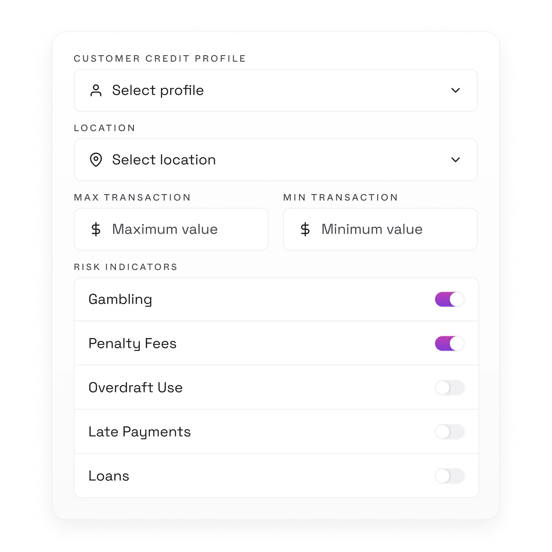Expand the Select profile chevron

[455, 91]
